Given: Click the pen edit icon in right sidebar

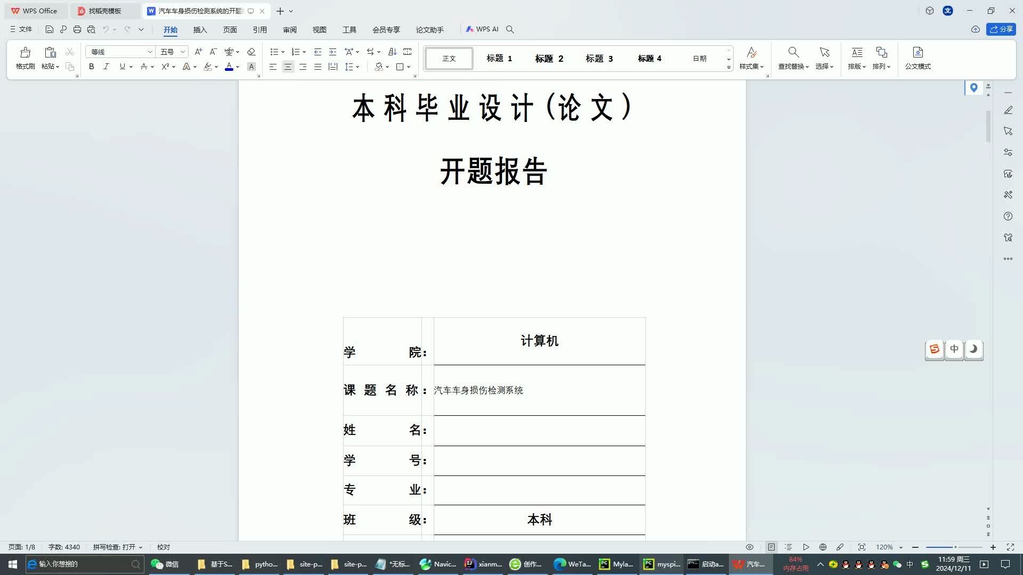Looking at the screenshot, I should [x=1008, y=110].
